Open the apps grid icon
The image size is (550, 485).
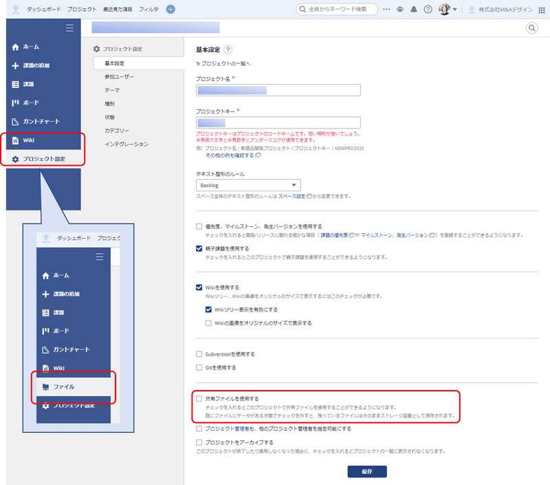pos(542,10)
